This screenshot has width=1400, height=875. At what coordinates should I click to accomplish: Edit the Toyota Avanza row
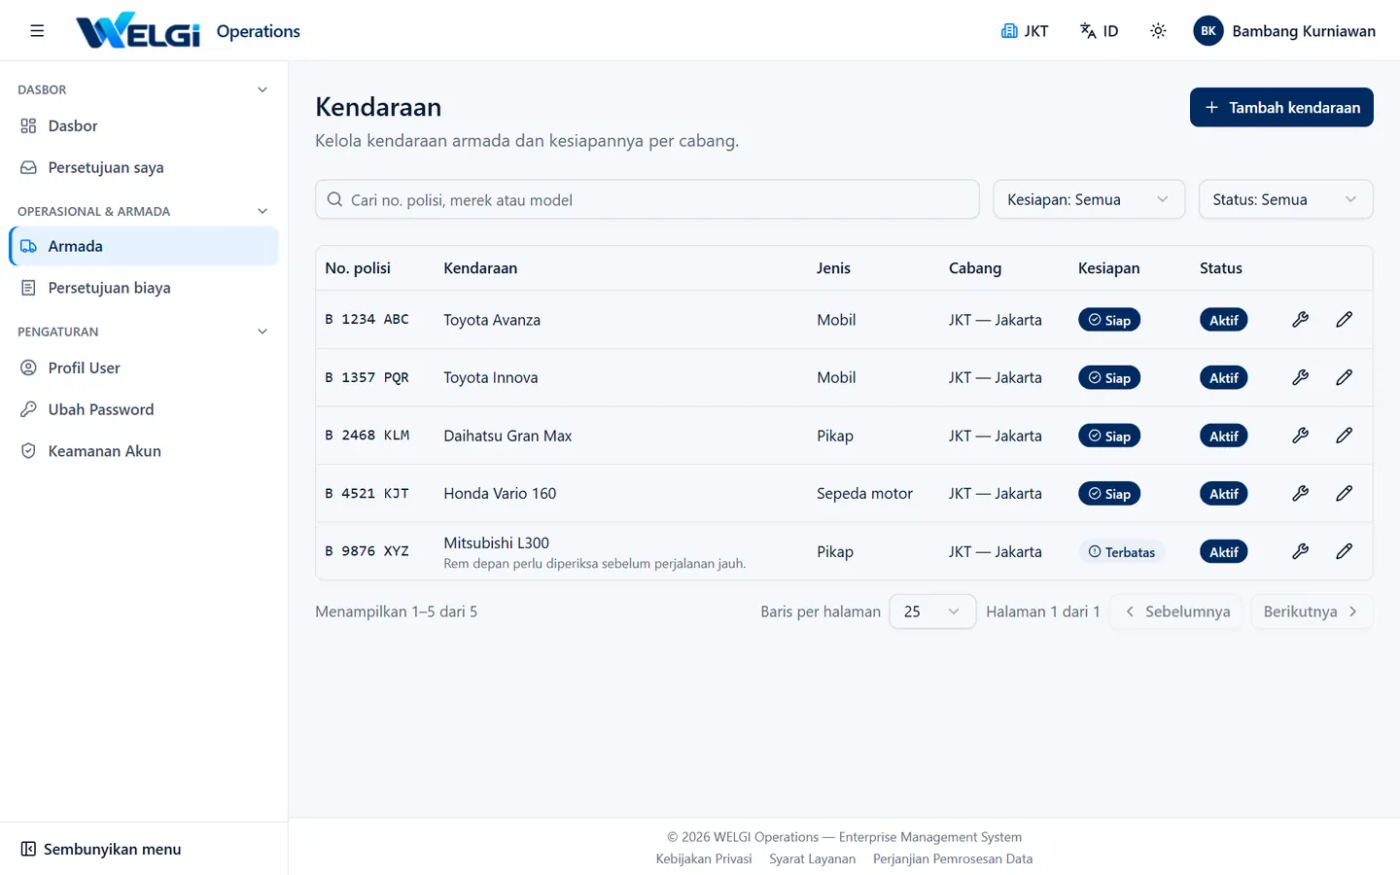1344,320
